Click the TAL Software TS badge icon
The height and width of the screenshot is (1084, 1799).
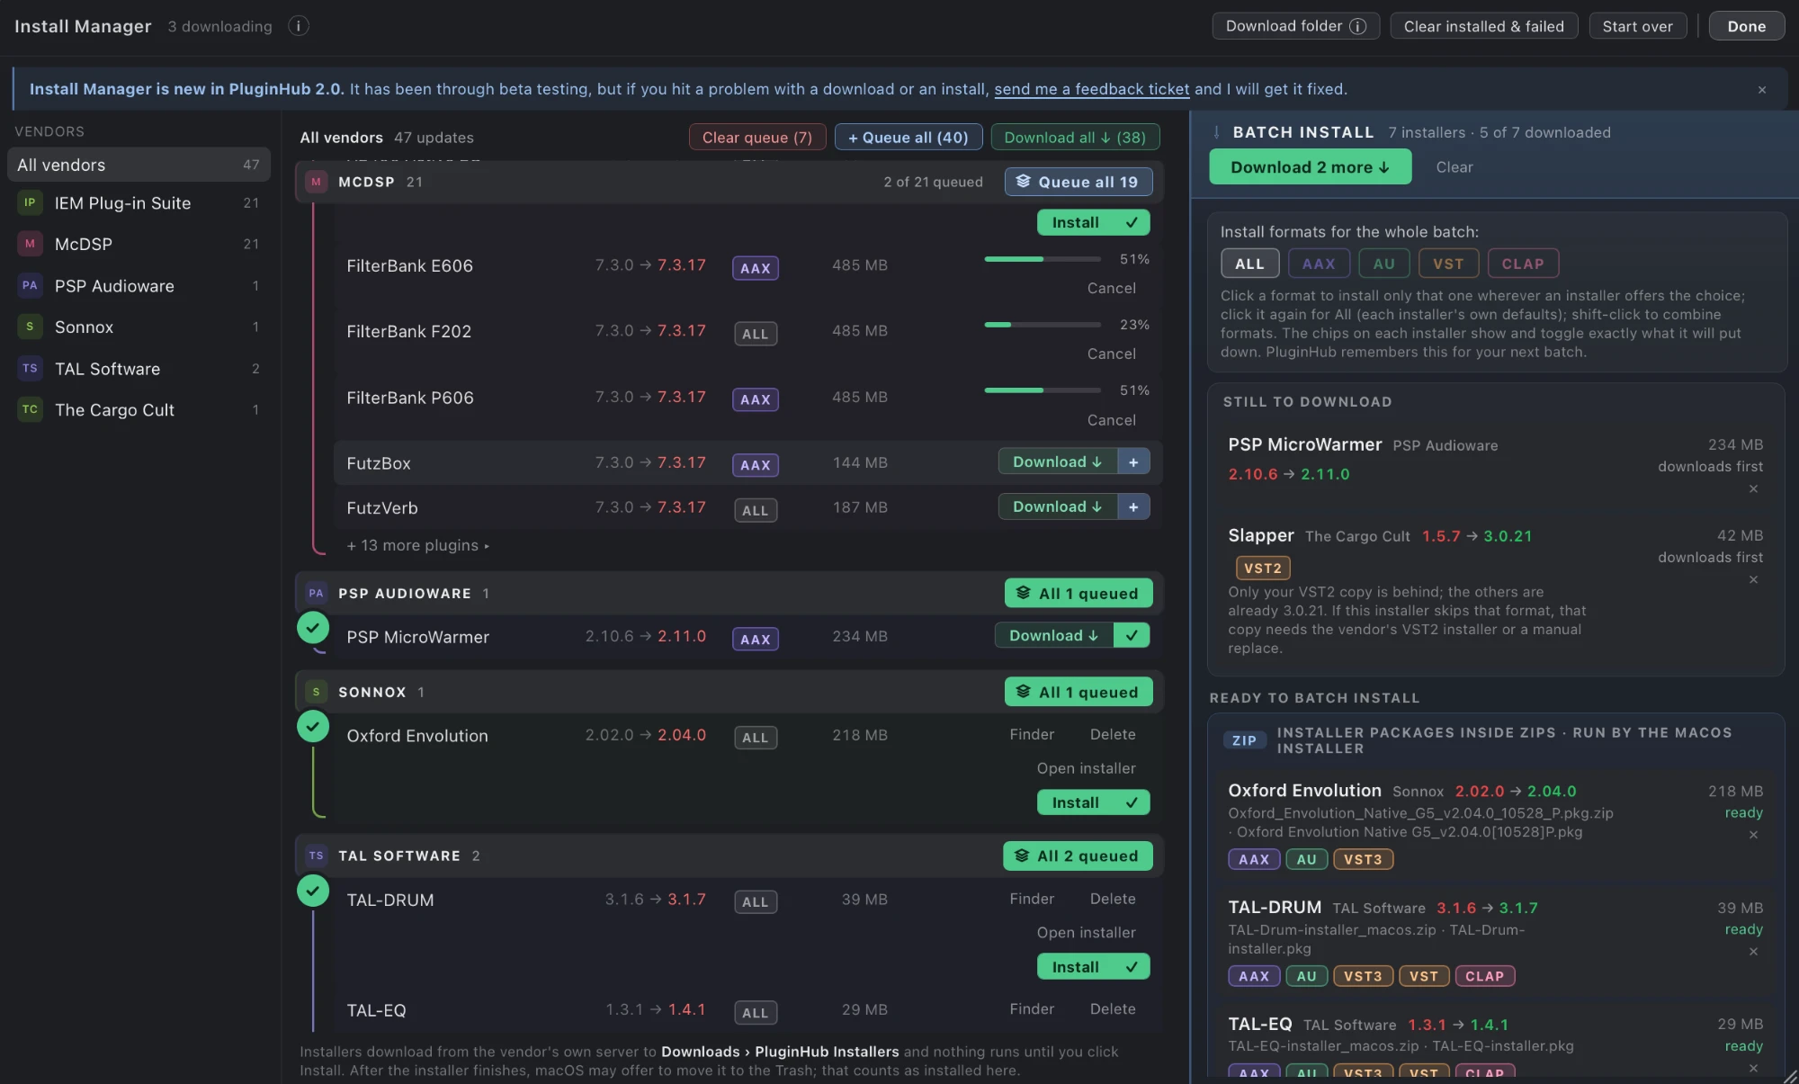coord(30,368)
